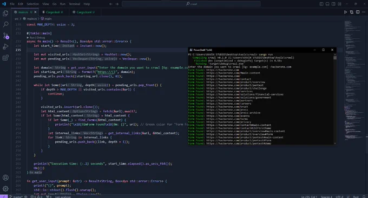Open the Explorer view in activity bar
368x198 pixels.
(5, 13)
